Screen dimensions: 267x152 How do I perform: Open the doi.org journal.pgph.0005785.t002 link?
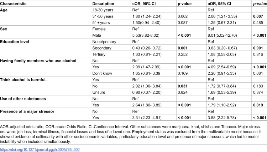coord(40,150)
